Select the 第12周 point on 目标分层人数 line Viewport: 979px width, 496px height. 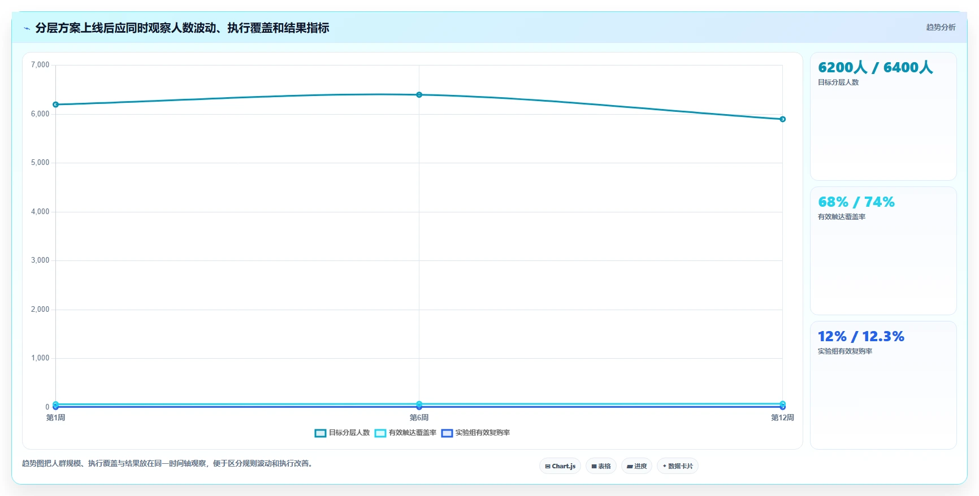[x=782, y=119]
